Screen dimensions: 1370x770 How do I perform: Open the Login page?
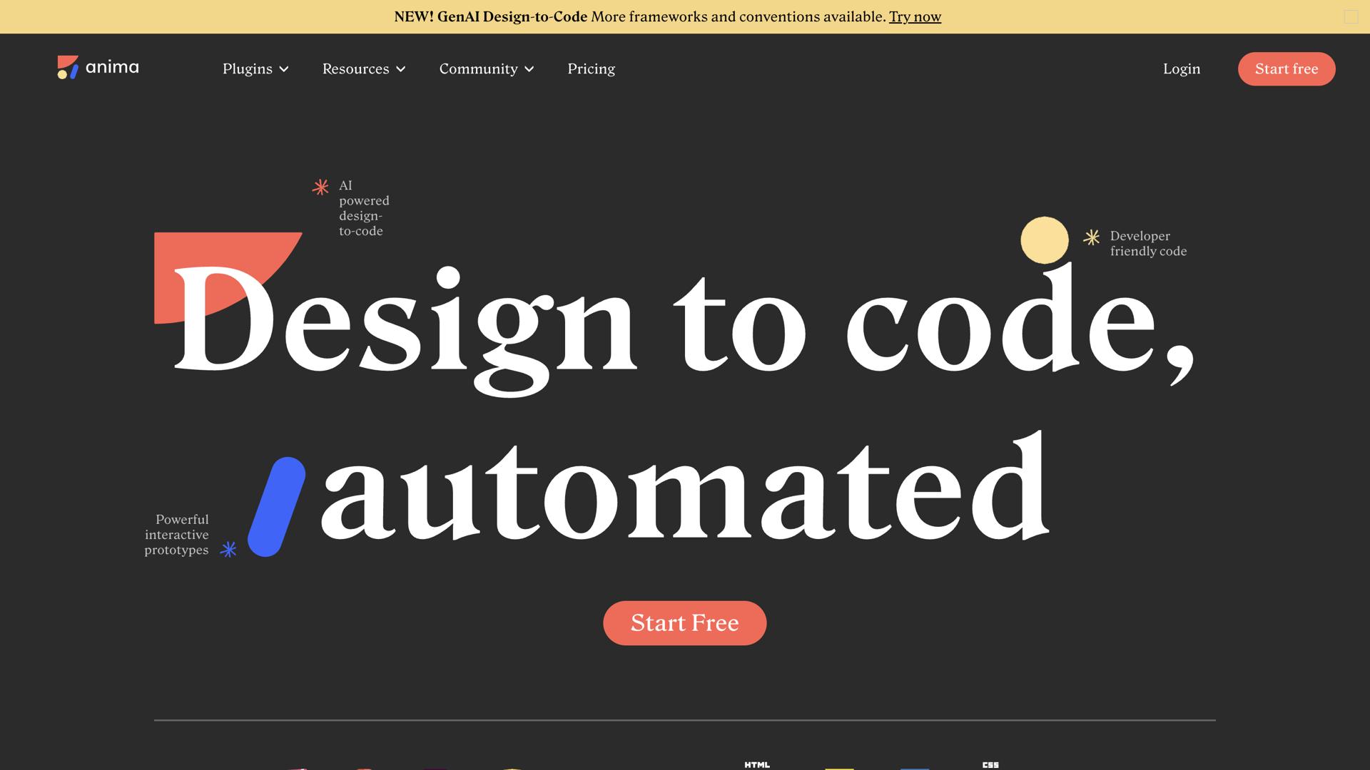click(1181, 69)
